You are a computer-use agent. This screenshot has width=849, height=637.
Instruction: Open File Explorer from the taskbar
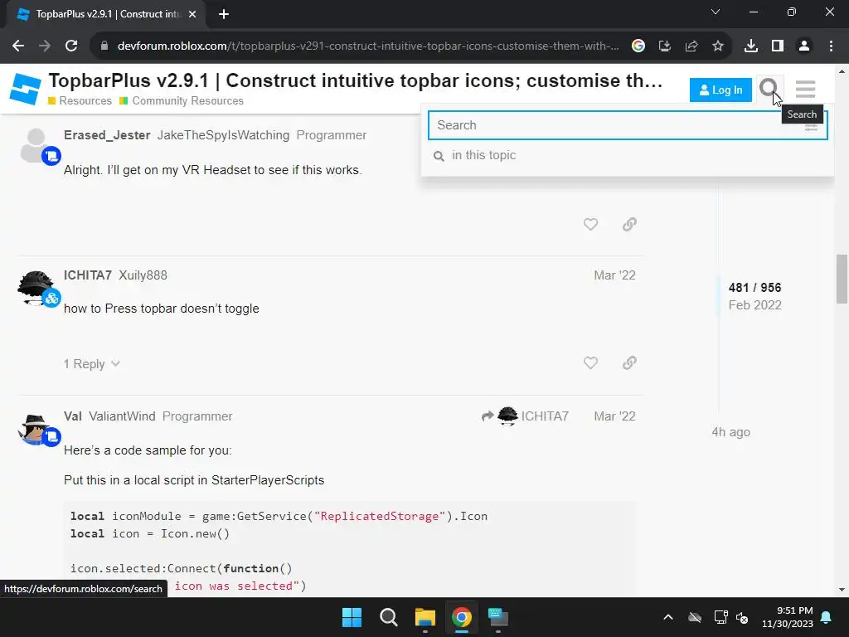coord(425,617)
